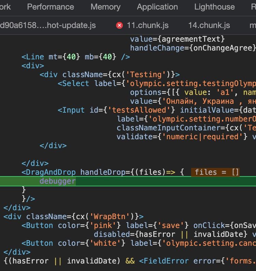Click the classNameInputContainer attribute
This screenshot has width=256, height=271.
tap(168, 128)
